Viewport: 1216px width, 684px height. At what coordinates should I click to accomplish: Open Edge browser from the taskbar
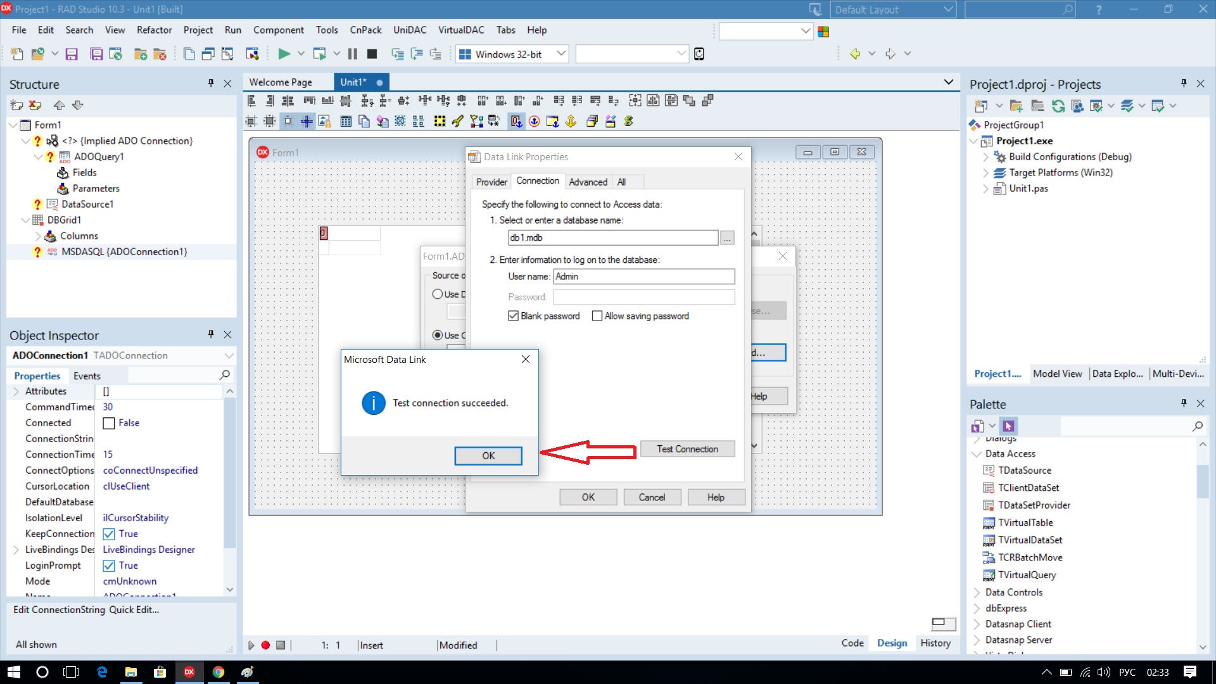tap(101, 672)
